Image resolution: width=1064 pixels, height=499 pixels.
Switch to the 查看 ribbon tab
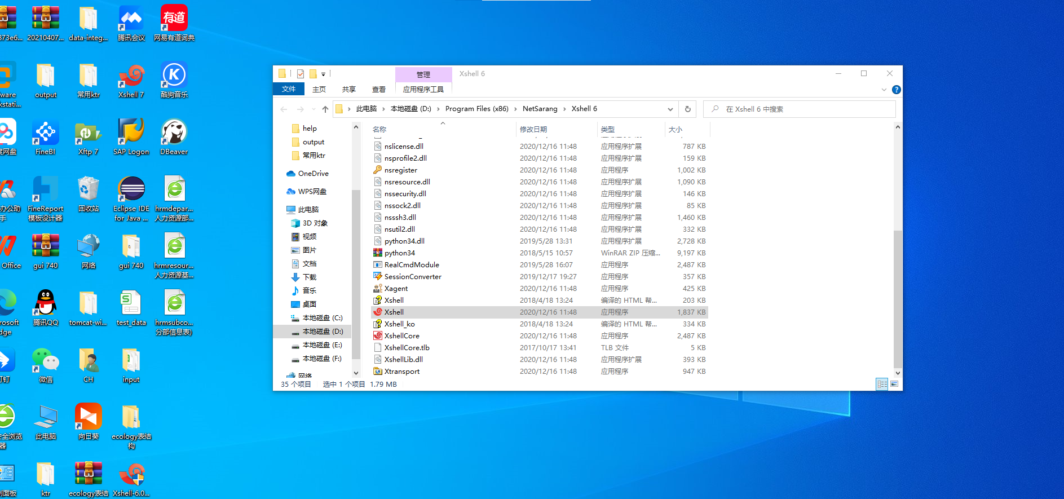point(379,89)
